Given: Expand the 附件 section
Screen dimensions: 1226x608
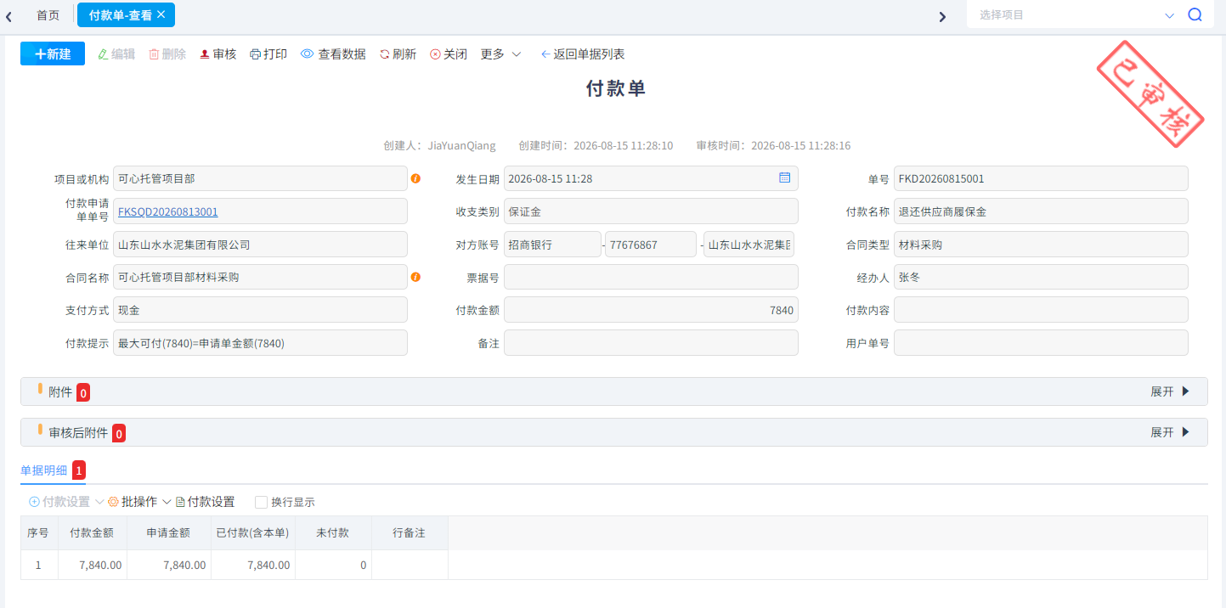Looking at the screenshot, I should (x=1170, y=391).
